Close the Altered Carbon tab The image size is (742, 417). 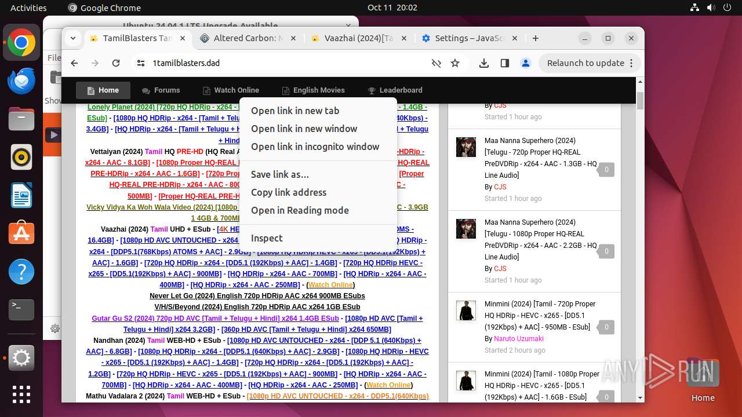click(293, 38)
